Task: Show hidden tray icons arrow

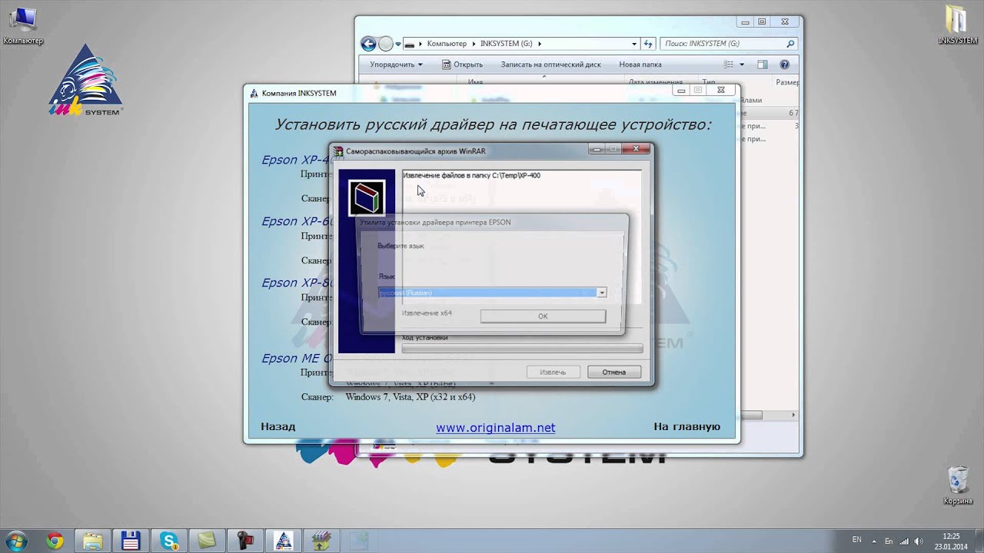Action: pos(876,541)
